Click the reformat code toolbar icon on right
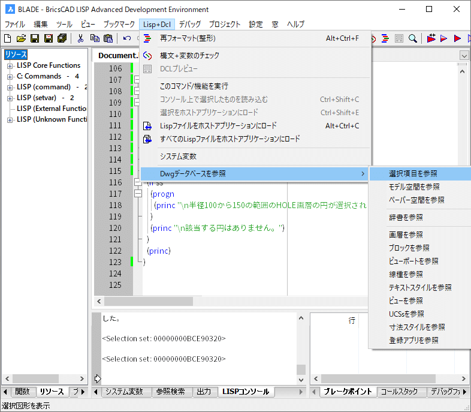The width and height of the screenshot is (471, 412). (x=385, y=38)
